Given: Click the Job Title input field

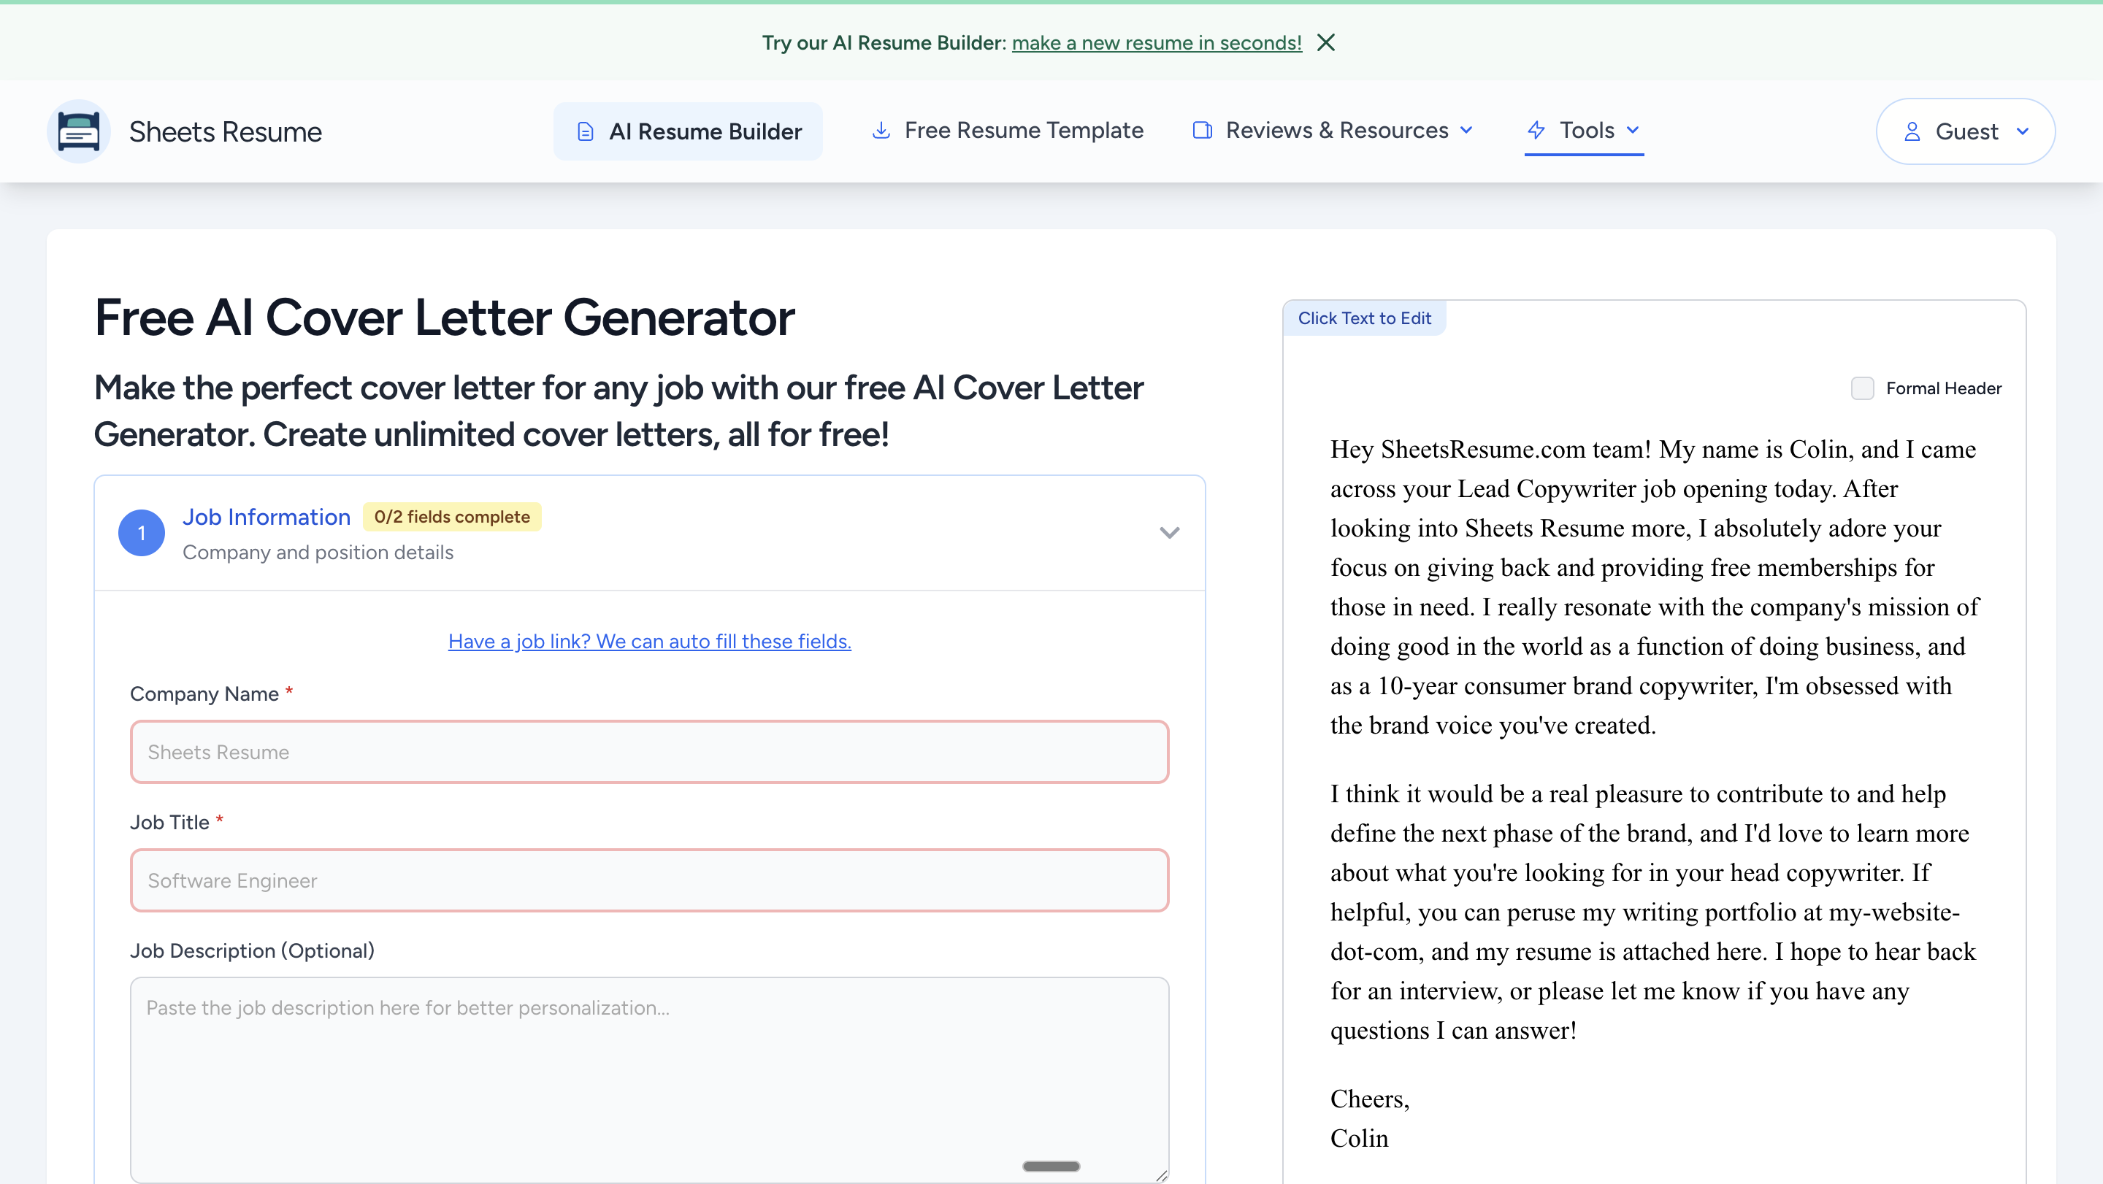Looking at the screenshot, I should [x=649, y=880].
